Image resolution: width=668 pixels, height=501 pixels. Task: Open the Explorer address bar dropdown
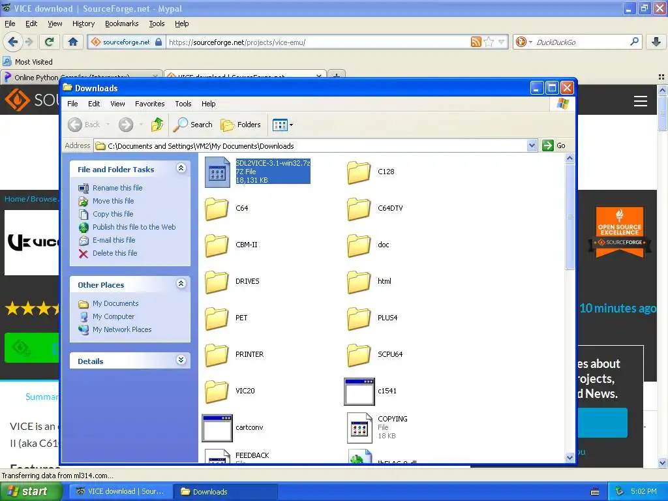pos(532,145)
